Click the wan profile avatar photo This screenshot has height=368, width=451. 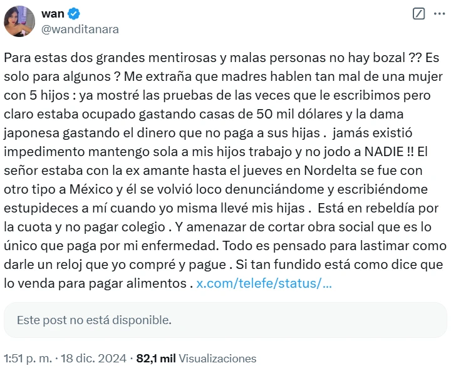(x=20, y=21)
